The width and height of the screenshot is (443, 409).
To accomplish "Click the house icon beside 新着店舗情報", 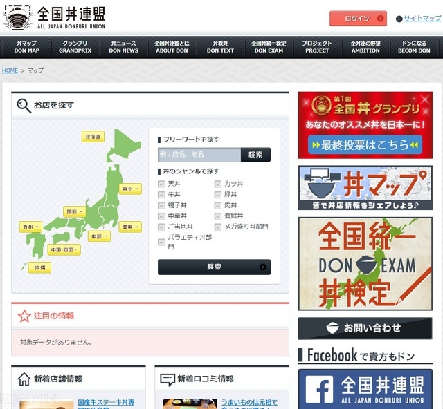I will 24,379.
